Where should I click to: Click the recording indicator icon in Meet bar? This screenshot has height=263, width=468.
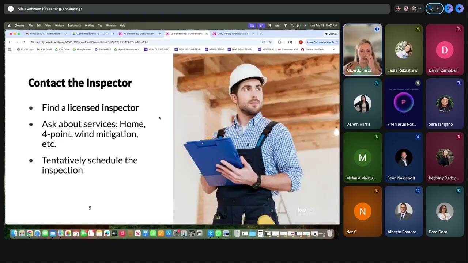pyautogui.click(x=399, y=8)
